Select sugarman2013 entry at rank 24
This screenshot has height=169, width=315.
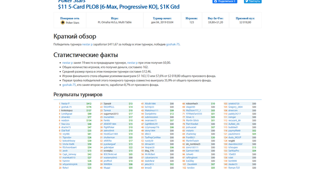click(x=111, y=114)
